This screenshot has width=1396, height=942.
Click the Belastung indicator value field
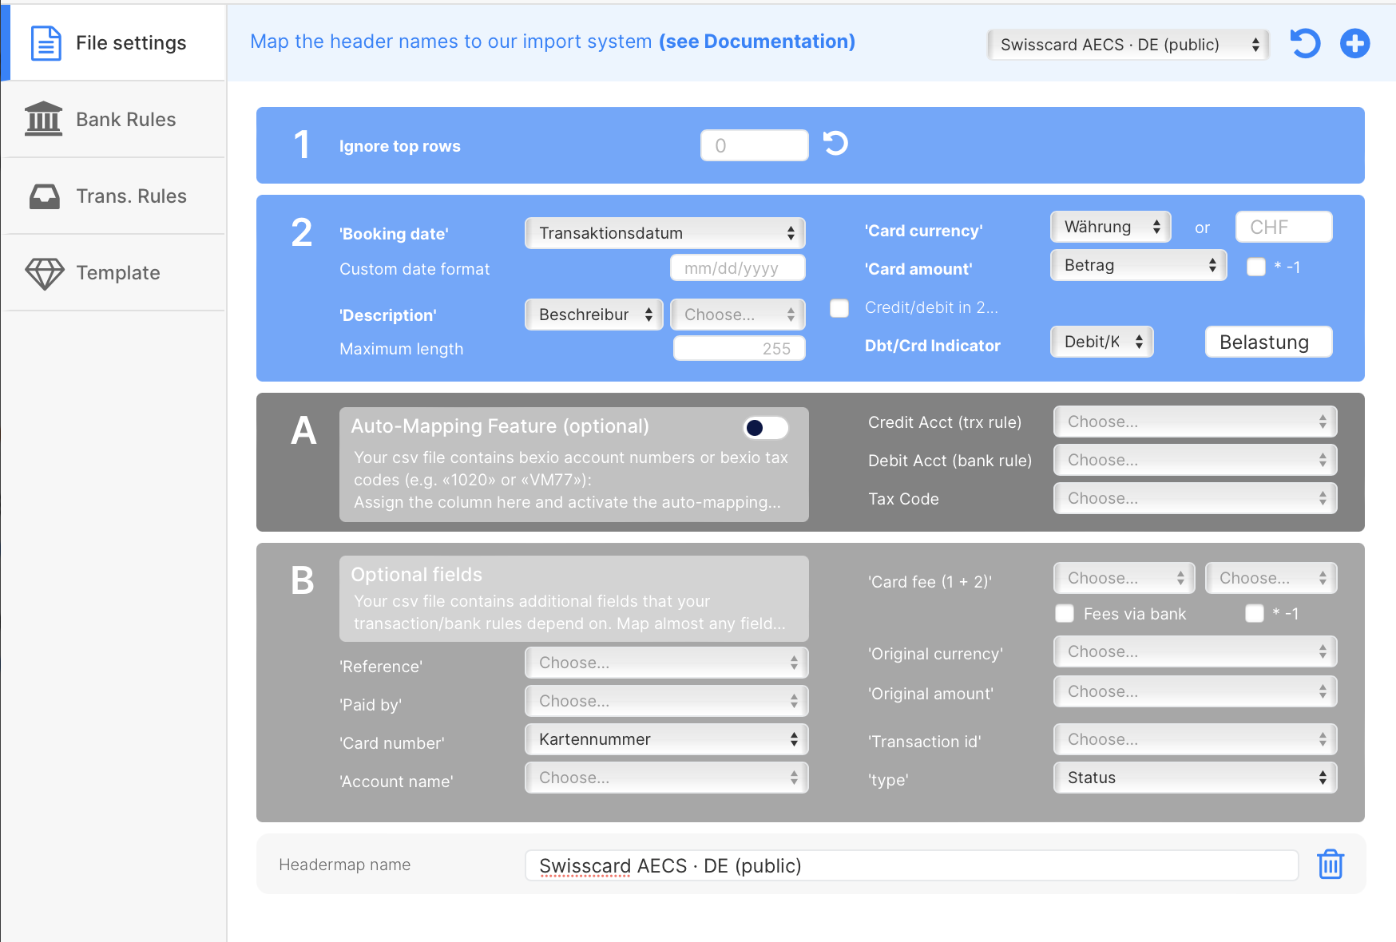(1268, 342)
